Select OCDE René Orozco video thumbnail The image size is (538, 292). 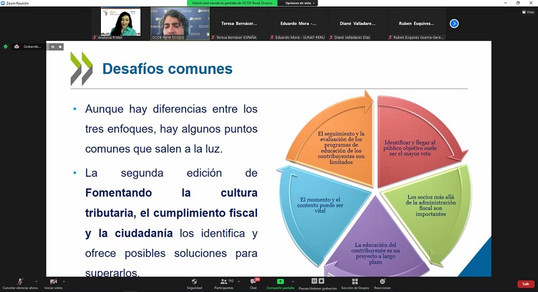click(x=180, y=24)
